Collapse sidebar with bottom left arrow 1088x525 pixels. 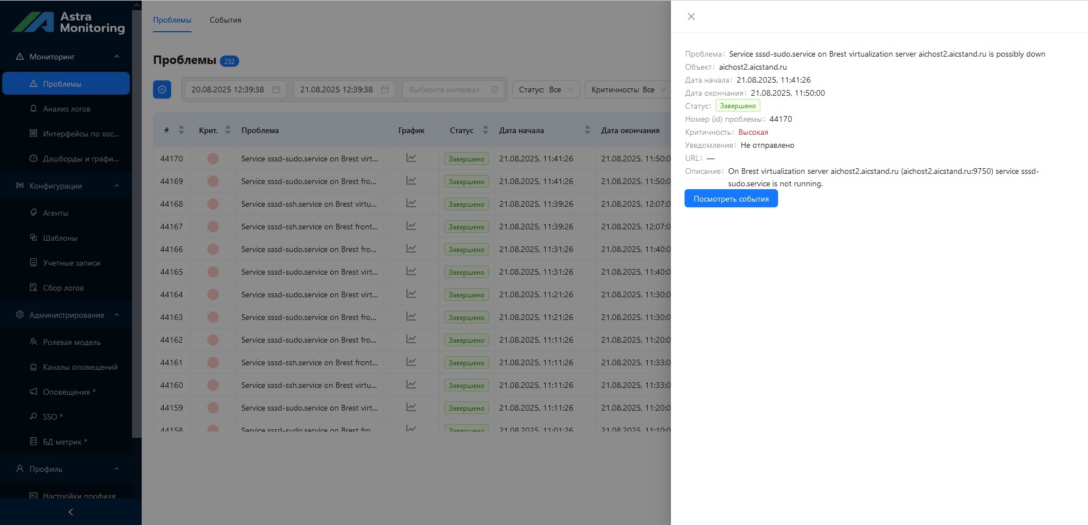pyautogui.click(x=70, y=512)
